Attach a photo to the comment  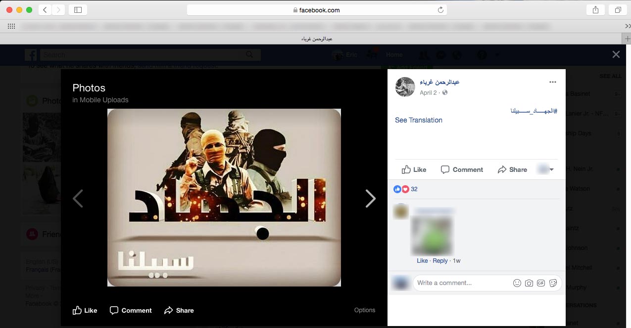pyautogui.click(x=529, y=283)
